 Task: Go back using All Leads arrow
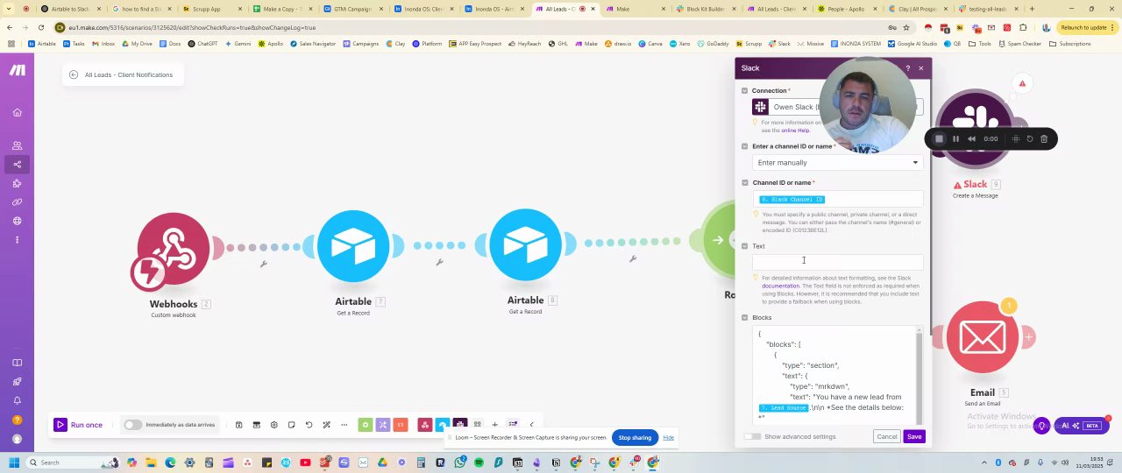[74, 74]
